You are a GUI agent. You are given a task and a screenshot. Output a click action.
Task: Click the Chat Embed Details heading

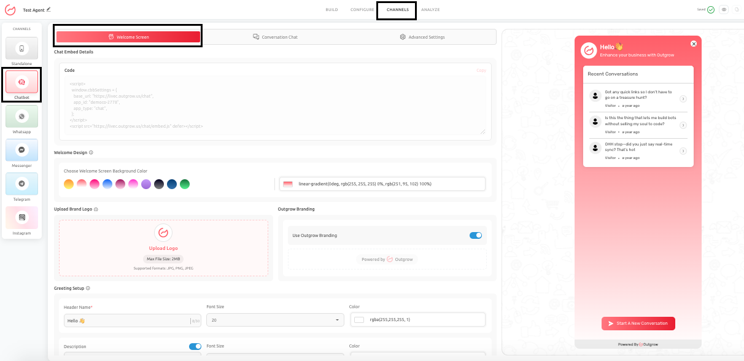point(74,52)
